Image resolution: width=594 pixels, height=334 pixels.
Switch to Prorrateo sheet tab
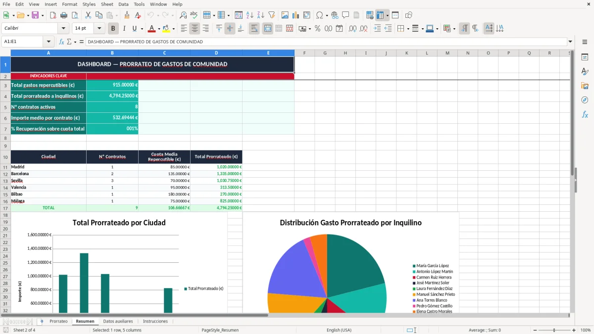[x=58, y=322]
